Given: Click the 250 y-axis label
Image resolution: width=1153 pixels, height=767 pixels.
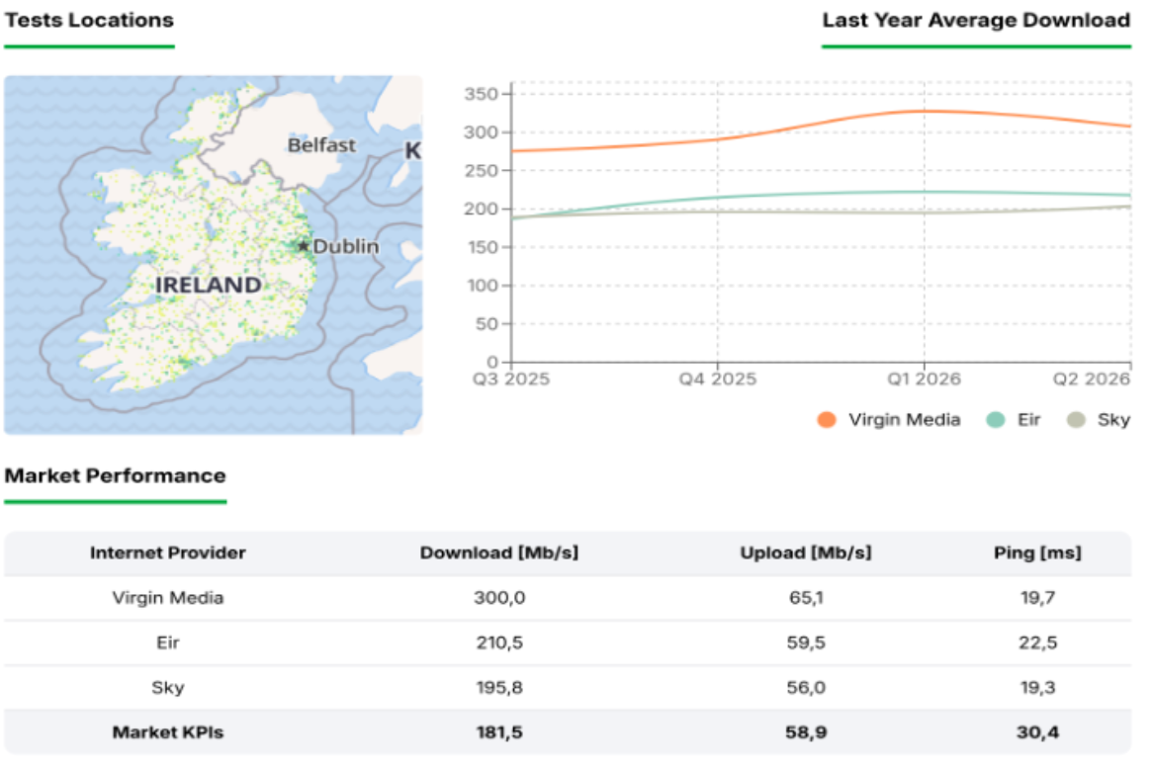Looking at the screenshot, I should [x=481, y=170].
